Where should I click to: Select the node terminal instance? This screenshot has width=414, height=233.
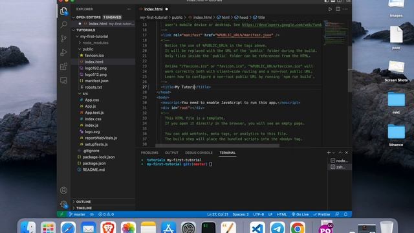pyautogui.click(x=340, y=161)
